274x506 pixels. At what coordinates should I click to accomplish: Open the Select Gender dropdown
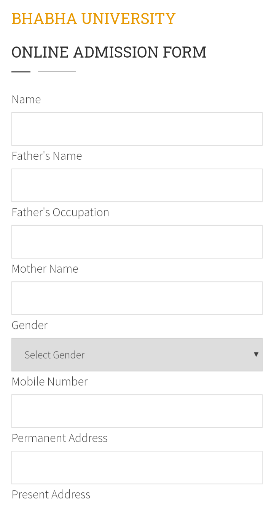point(137,354)
